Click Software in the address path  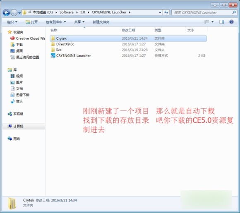pos(67,12)
